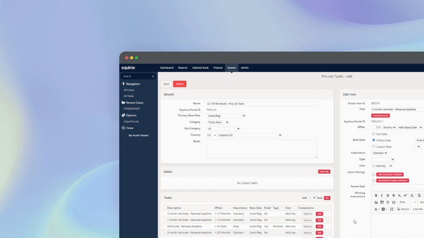Click the Components button under Task field
This screenshot has width=424, height=238.
click(x=380, y=116)
